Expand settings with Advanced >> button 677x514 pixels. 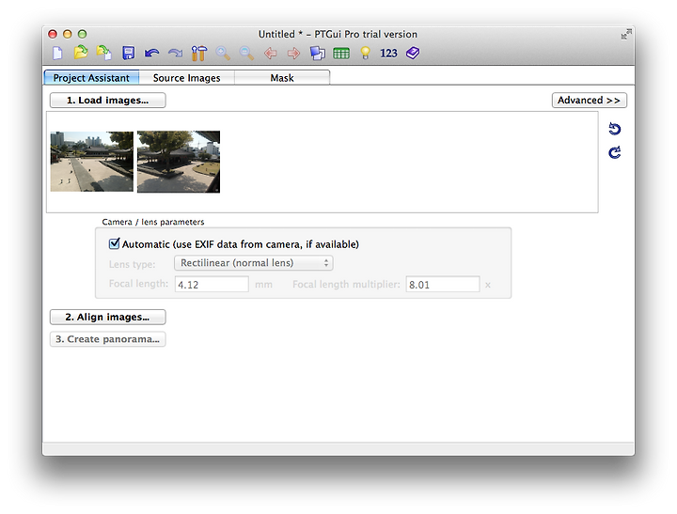(589, 101)
